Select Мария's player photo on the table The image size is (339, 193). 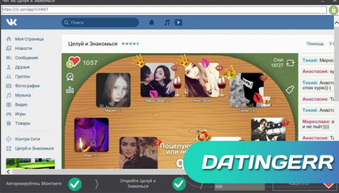pyautogui.click(x=113, y=90)
